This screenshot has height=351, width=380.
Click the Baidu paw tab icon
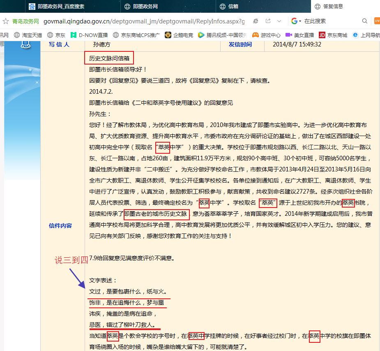[32, 7]
